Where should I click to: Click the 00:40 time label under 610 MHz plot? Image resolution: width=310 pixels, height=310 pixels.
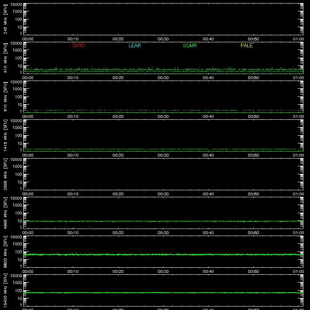208,117
